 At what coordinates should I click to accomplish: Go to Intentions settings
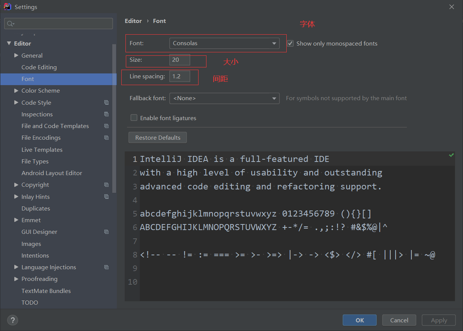pos(35,255)
